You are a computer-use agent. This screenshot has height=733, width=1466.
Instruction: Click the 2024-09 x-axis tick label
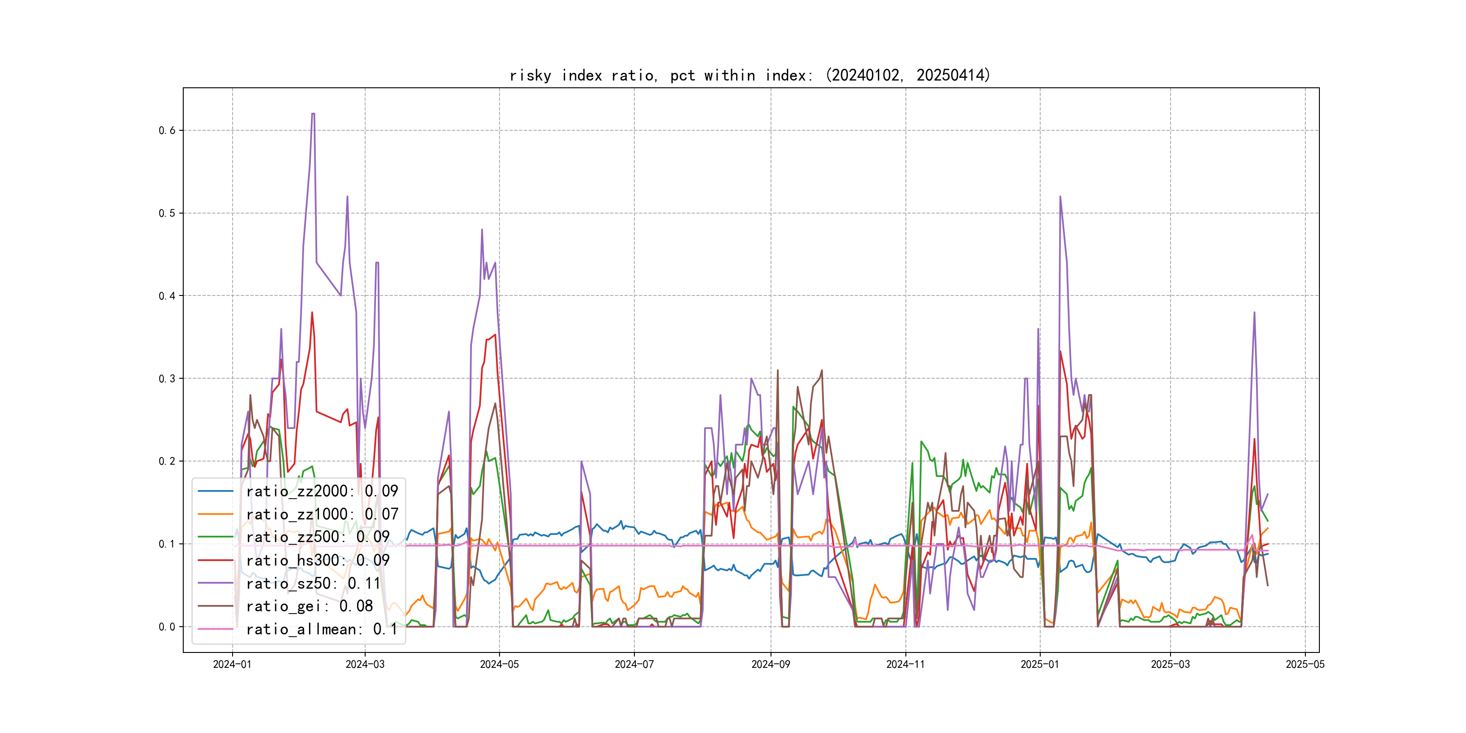pyautogui.click(x=771, y=664)
